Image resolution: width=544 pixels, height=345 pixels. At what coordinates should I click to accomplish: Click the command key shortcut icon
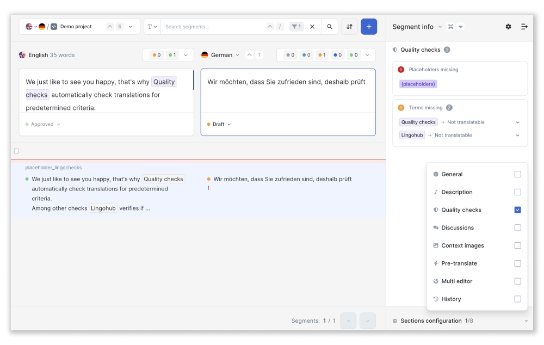(450, 27)
